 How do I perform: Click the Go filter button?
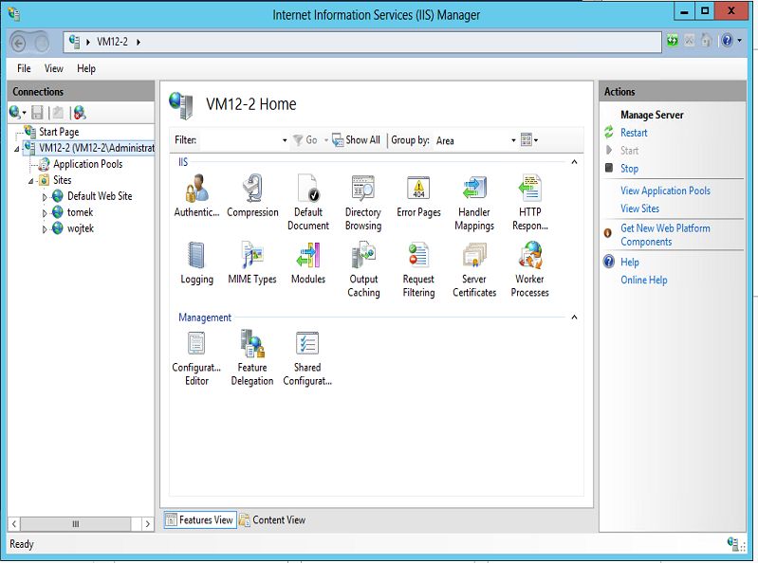coord(305,140)
